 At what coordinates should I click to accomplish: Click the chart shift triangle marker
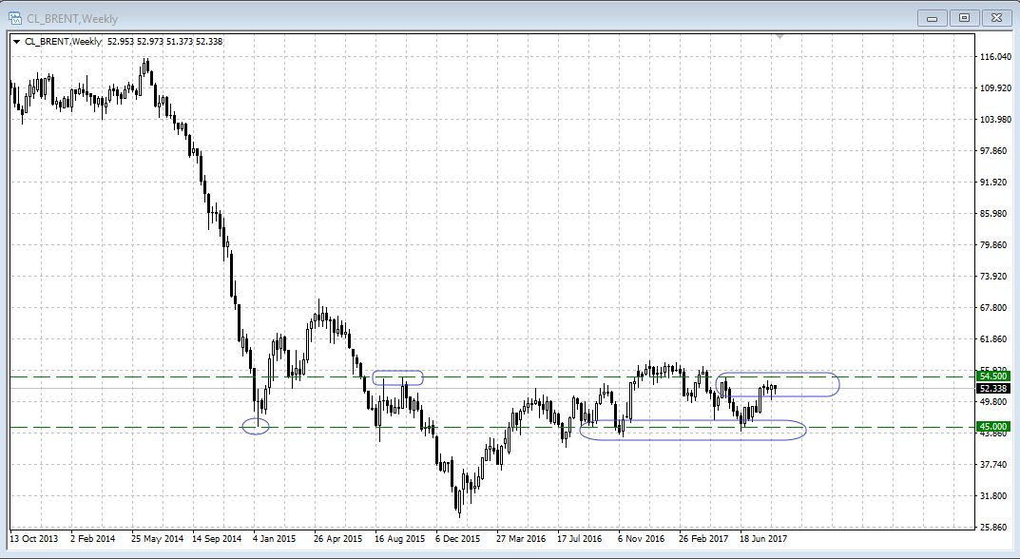(x=780, y=36)
